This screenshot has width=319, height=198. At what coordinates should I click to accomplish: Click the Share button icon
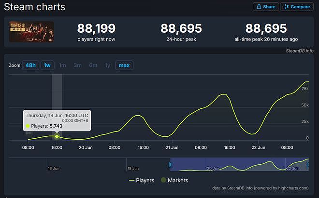point(259,7)
